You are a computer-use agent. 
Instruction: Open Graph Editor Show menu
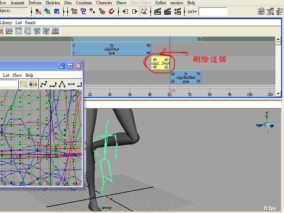(x=17, y=75)
